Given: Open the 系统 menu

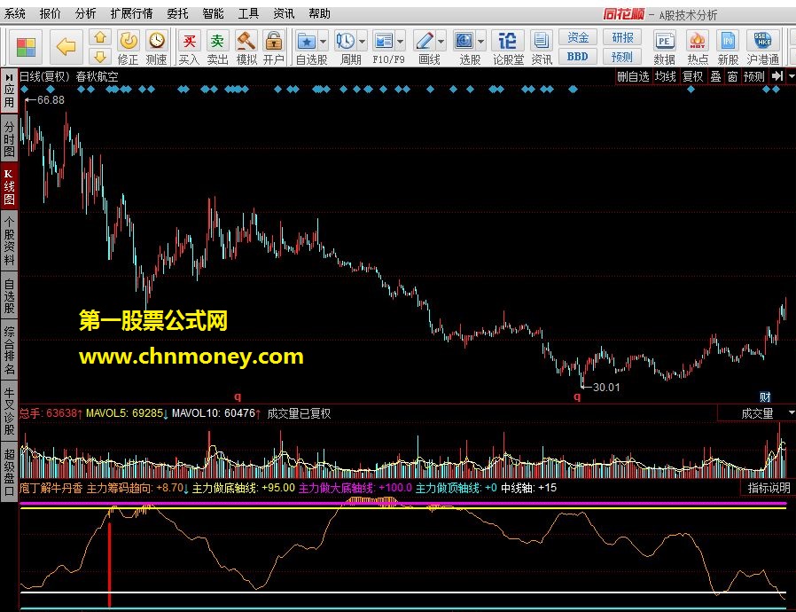Looking at the screenshot, I should tap(15, 13).
